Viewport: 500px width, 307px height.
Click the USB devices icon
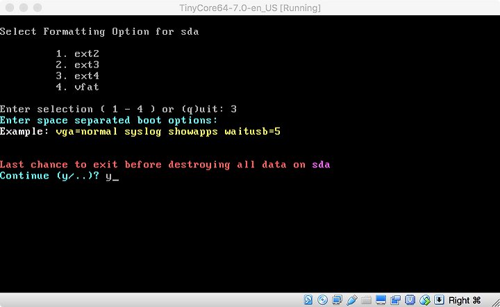[351, 300]
